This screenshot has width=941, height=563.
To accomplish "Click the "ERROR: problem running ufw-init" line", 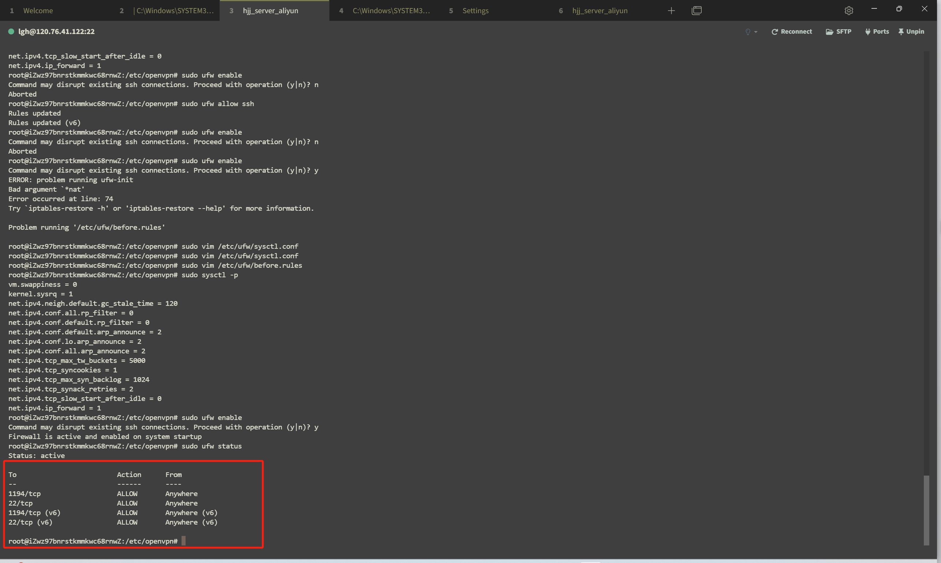I will pyautogui.click(x=71, y=180).
